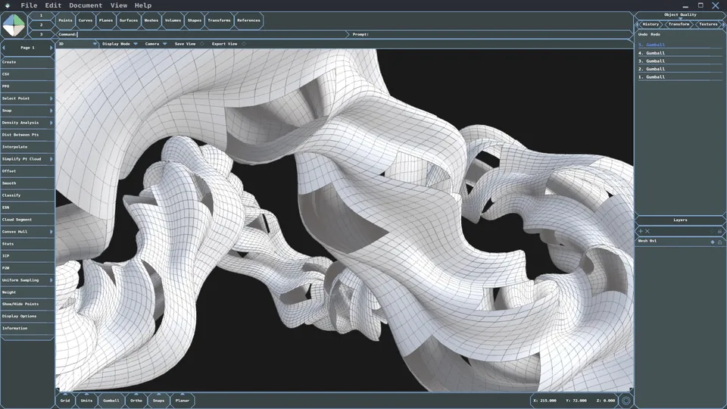
Task: Select workspace slot 1
Action: point(41,15)
